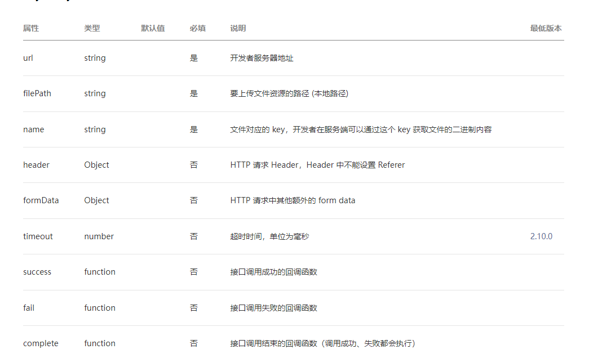Click the 是 required value for url
Image resolution: width=589 pixels, height=358 pixels.
(193, 58)
